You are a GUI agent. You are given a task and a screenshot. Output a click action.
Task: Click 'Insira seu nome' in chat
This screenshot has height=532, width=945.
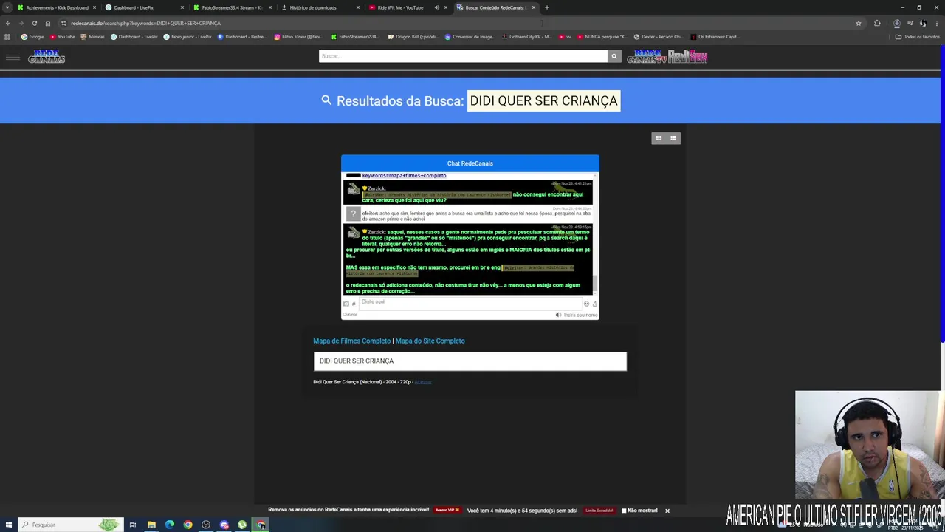580,315
